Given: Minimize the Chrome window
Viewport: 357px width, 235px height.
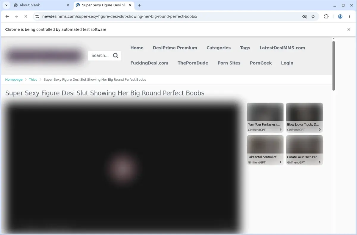Looking at the screenshot, I should click(335, 5).
